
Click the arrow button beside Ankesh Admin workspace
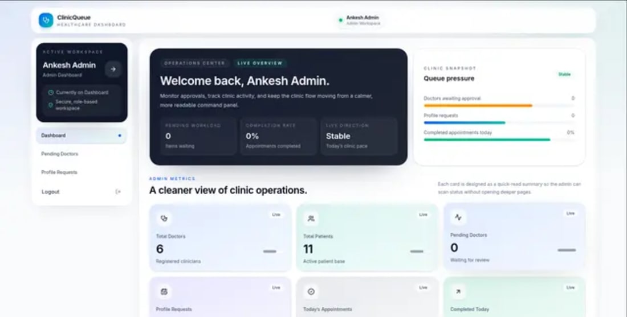113,69
